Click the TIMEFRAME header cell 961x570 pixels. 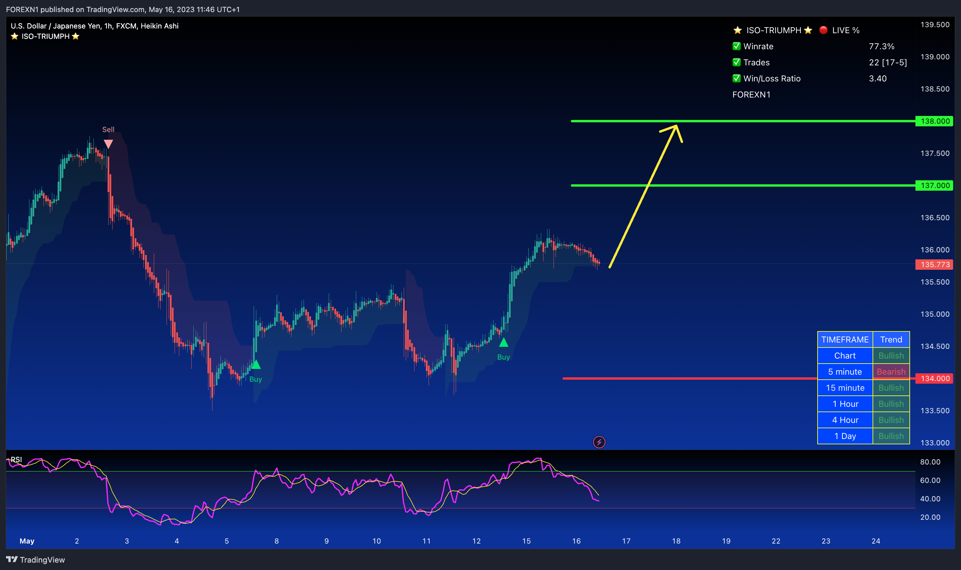[x=845, y=339]
